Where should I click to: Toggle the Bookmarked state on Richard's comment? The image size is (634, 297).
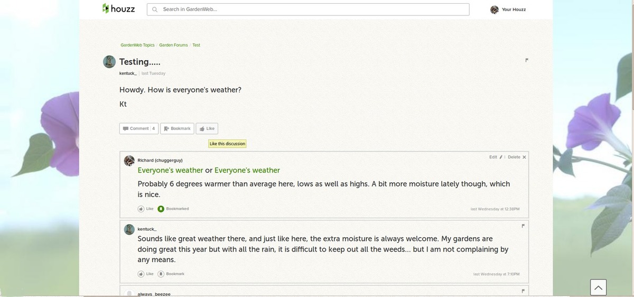[161, 209]
